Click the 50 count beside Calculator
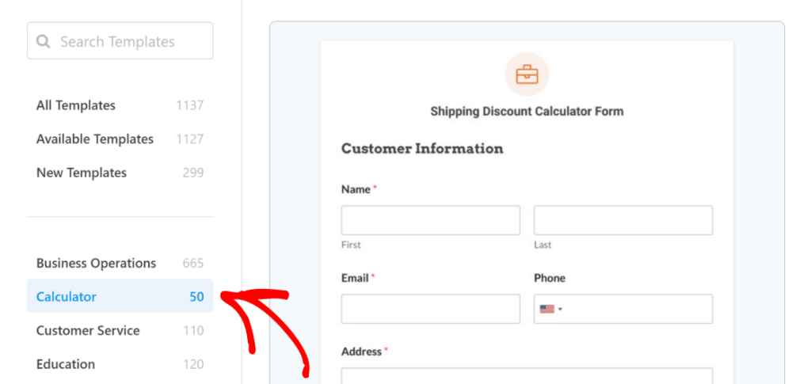 pyautogui.click(x=196, y=297)
